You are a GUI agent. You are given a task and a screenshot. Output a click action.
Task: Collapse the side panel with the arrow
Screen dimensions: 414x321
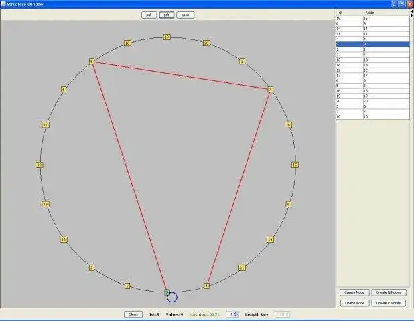pos(411,14)
